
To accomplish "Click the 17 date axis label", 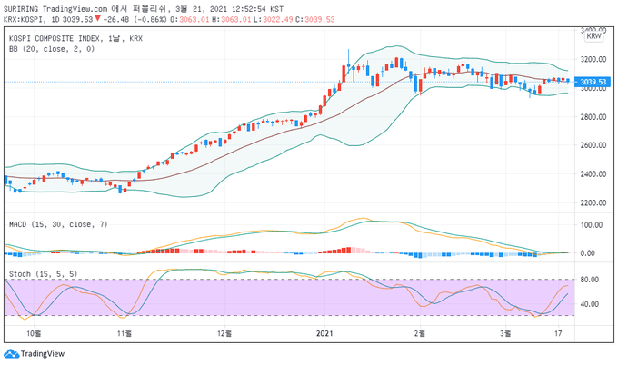I will 558,333.
